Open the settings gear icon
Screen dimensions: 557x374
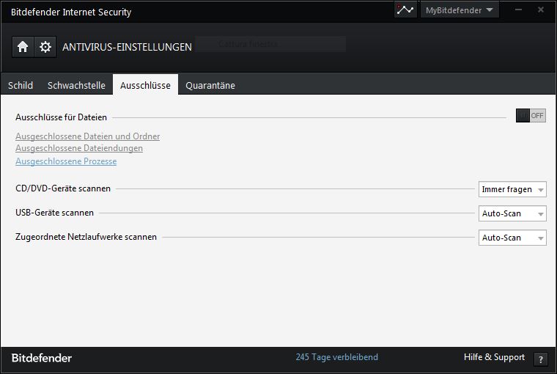point(45,47)
